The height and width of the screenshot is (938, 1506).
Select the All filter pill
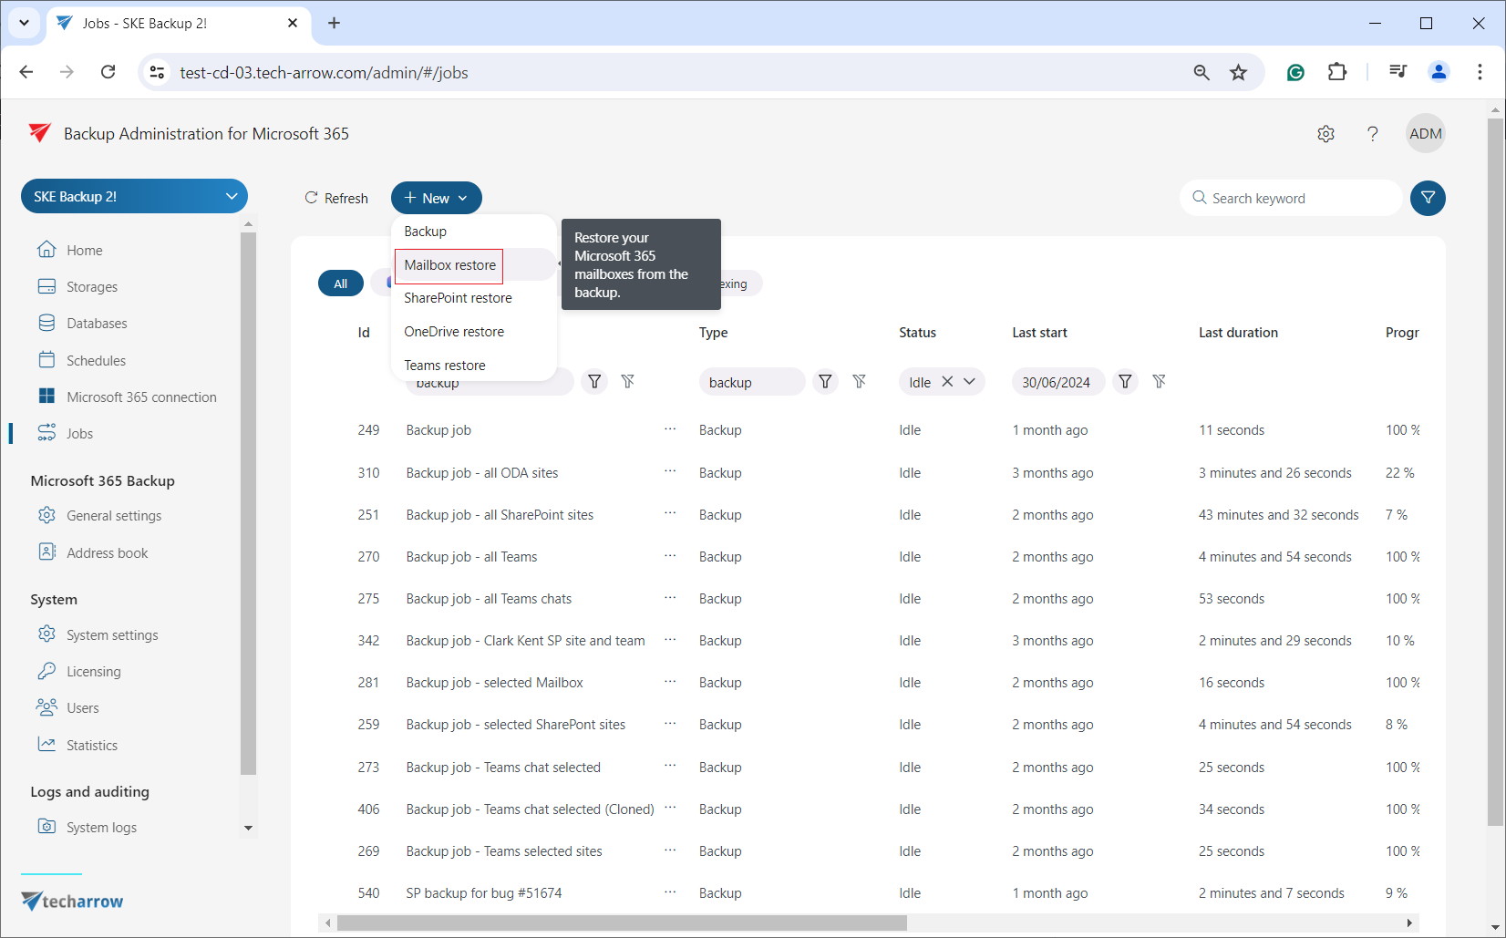coord(340,283)
